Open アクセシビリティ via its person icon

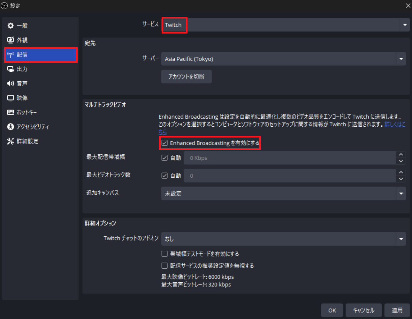click(x=11, y=127)
